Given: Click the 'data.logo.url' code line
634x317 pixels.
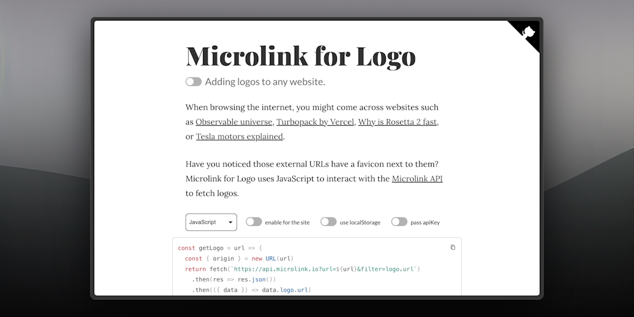Looking at the screenshot, I should tap(251, 290).
